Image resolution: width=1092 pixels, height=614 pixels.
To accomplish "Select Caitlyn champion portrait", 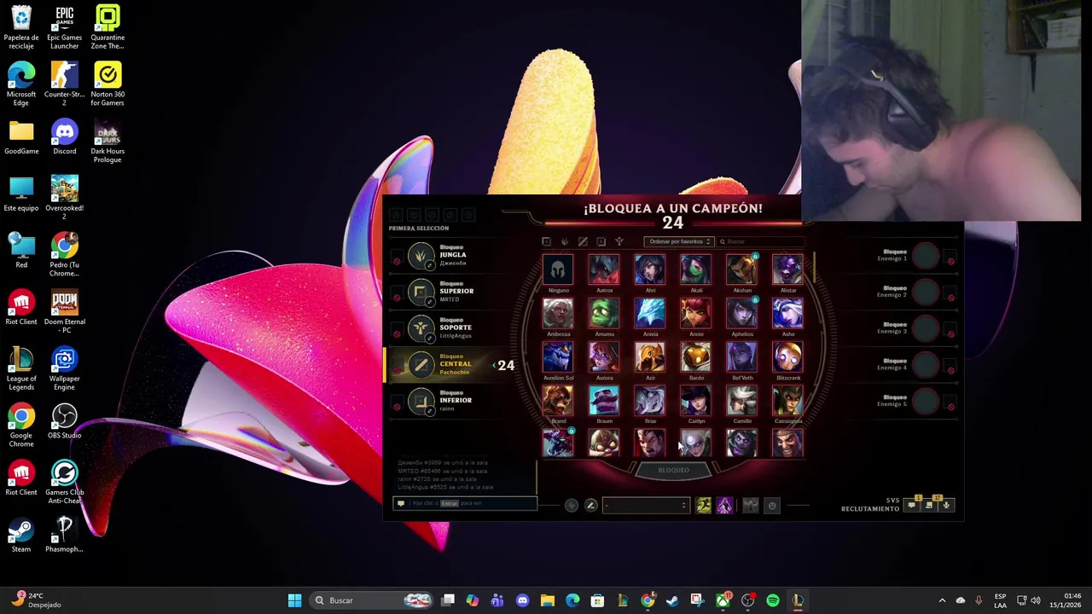I will [x=696, y=401].
